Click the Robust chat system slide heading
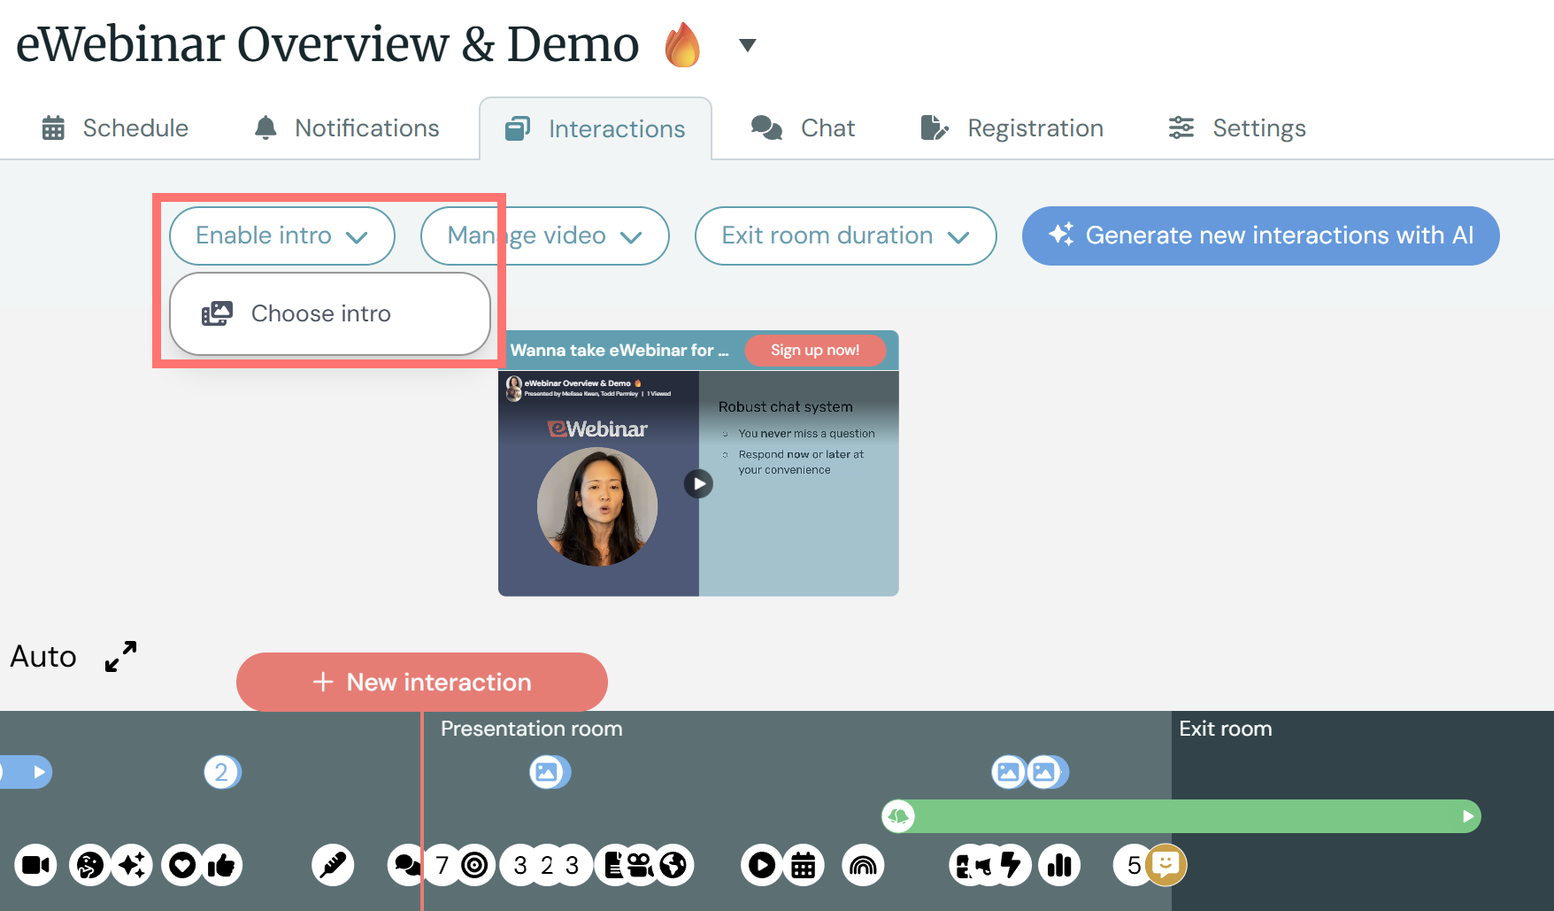The width and height of the screenshot is (1554, 911). coord(786,407)
